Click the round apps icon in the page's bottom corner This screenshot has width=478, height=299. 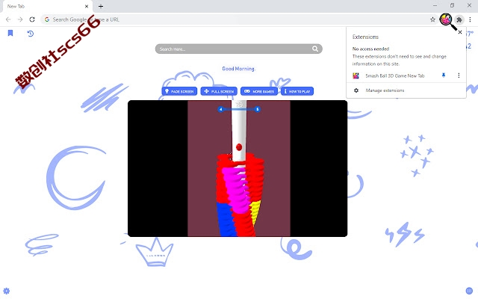point(470,291)
